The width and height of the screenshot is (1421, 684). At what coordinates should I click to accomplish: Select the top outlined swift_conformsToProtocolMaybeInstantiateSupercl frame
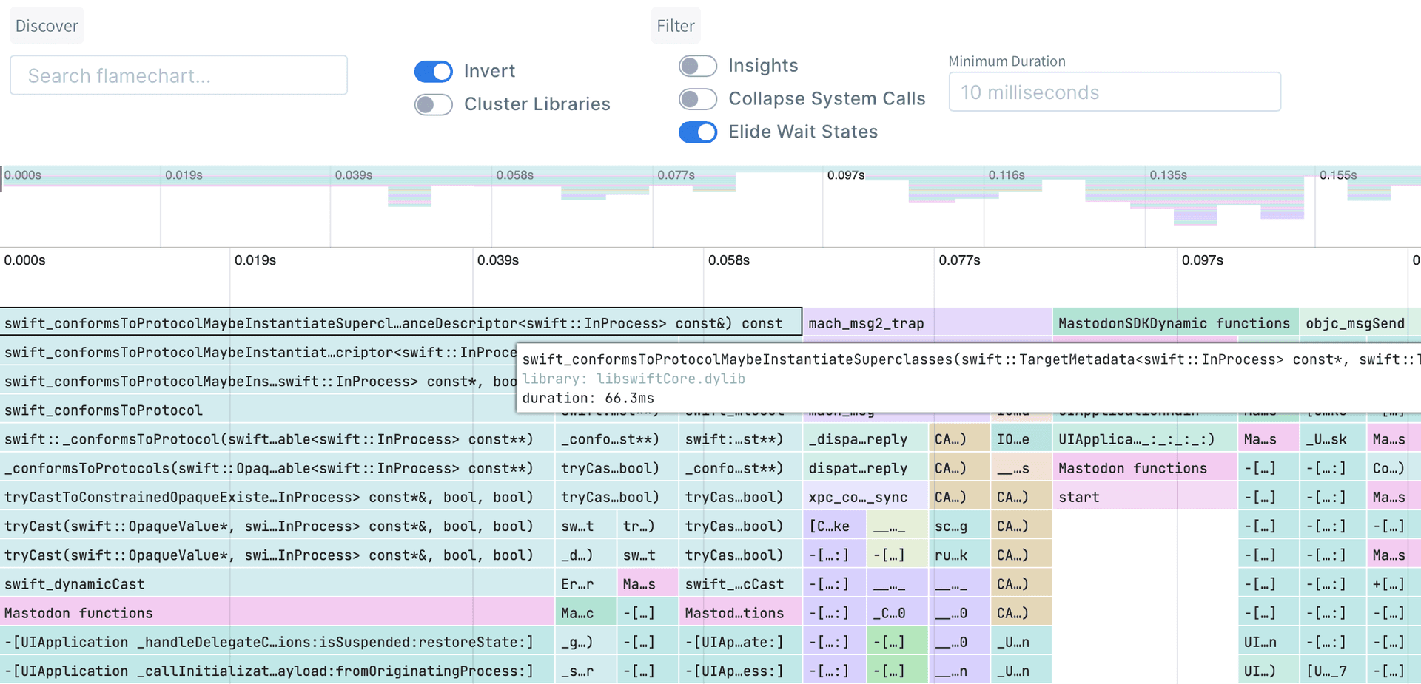(400, 323)
